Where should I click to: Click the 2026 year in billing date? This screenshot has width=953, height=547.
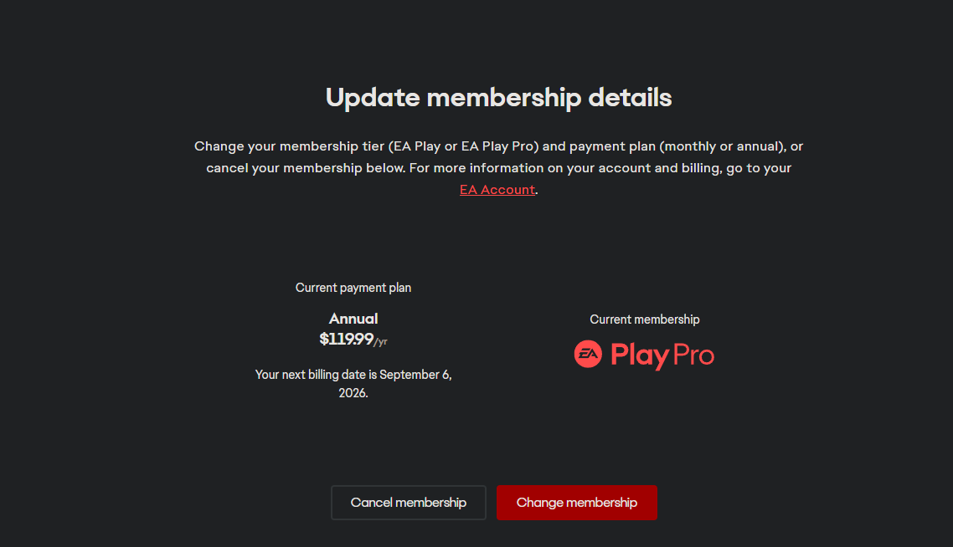[353, 392]
